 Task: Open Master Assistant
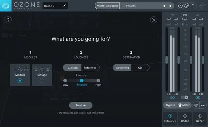[107, 6]
